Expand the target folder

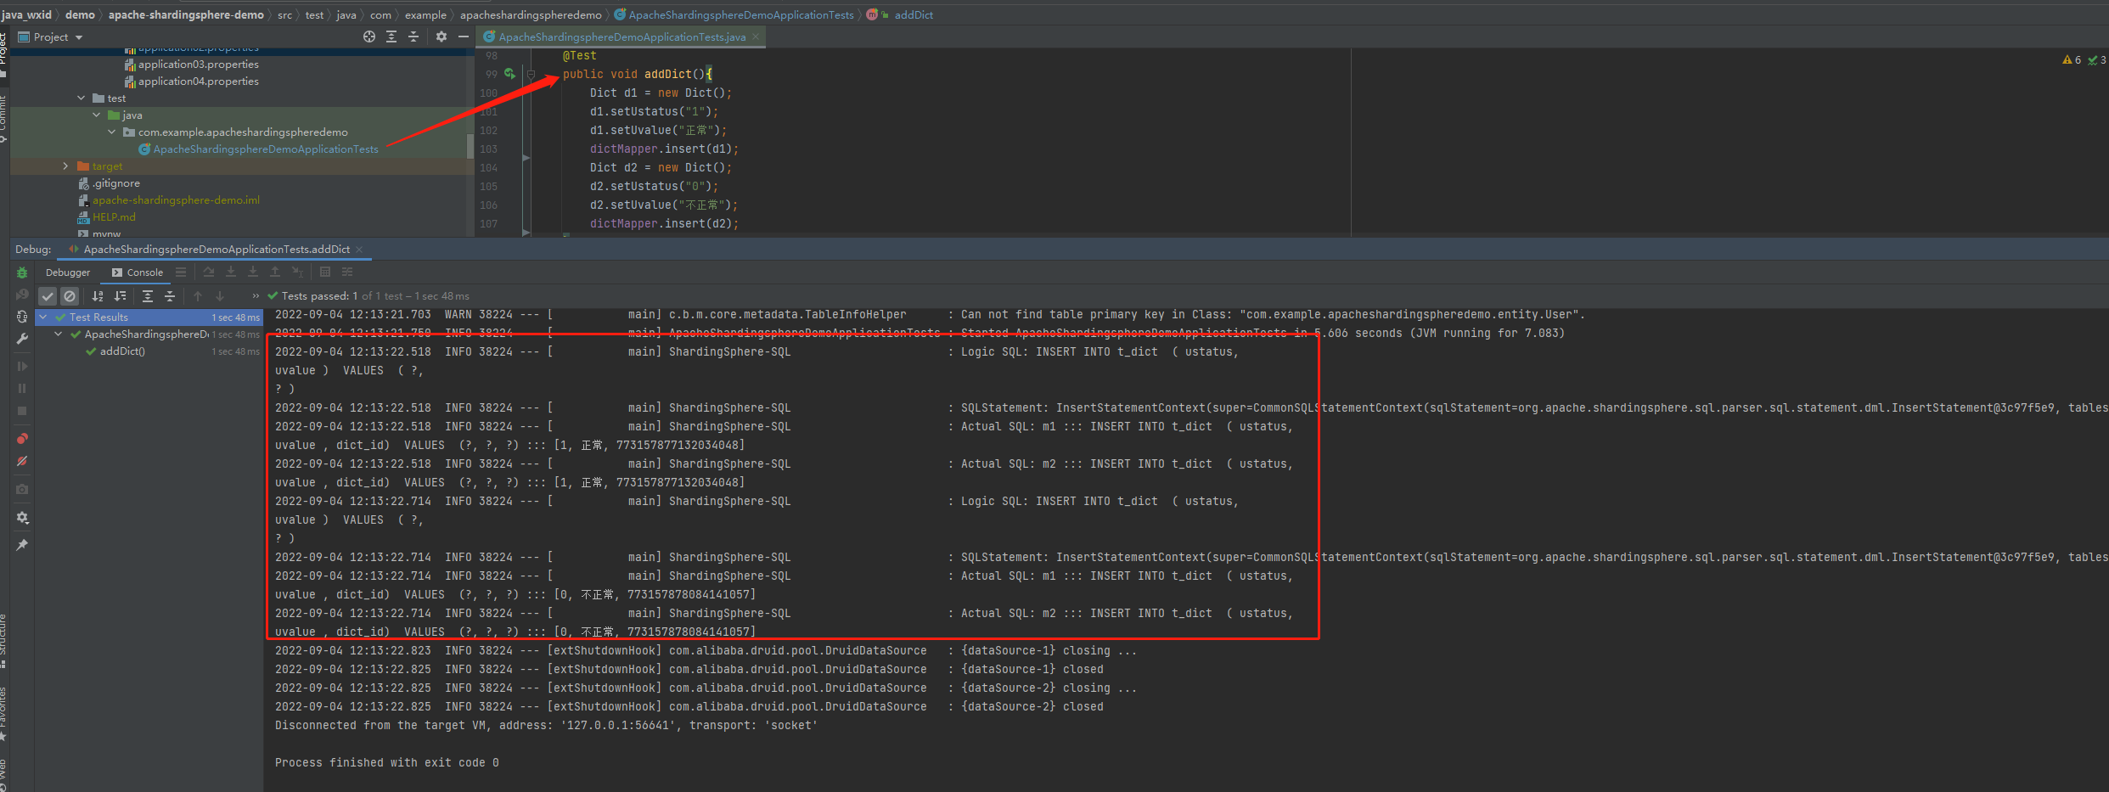tap(65, 166)
